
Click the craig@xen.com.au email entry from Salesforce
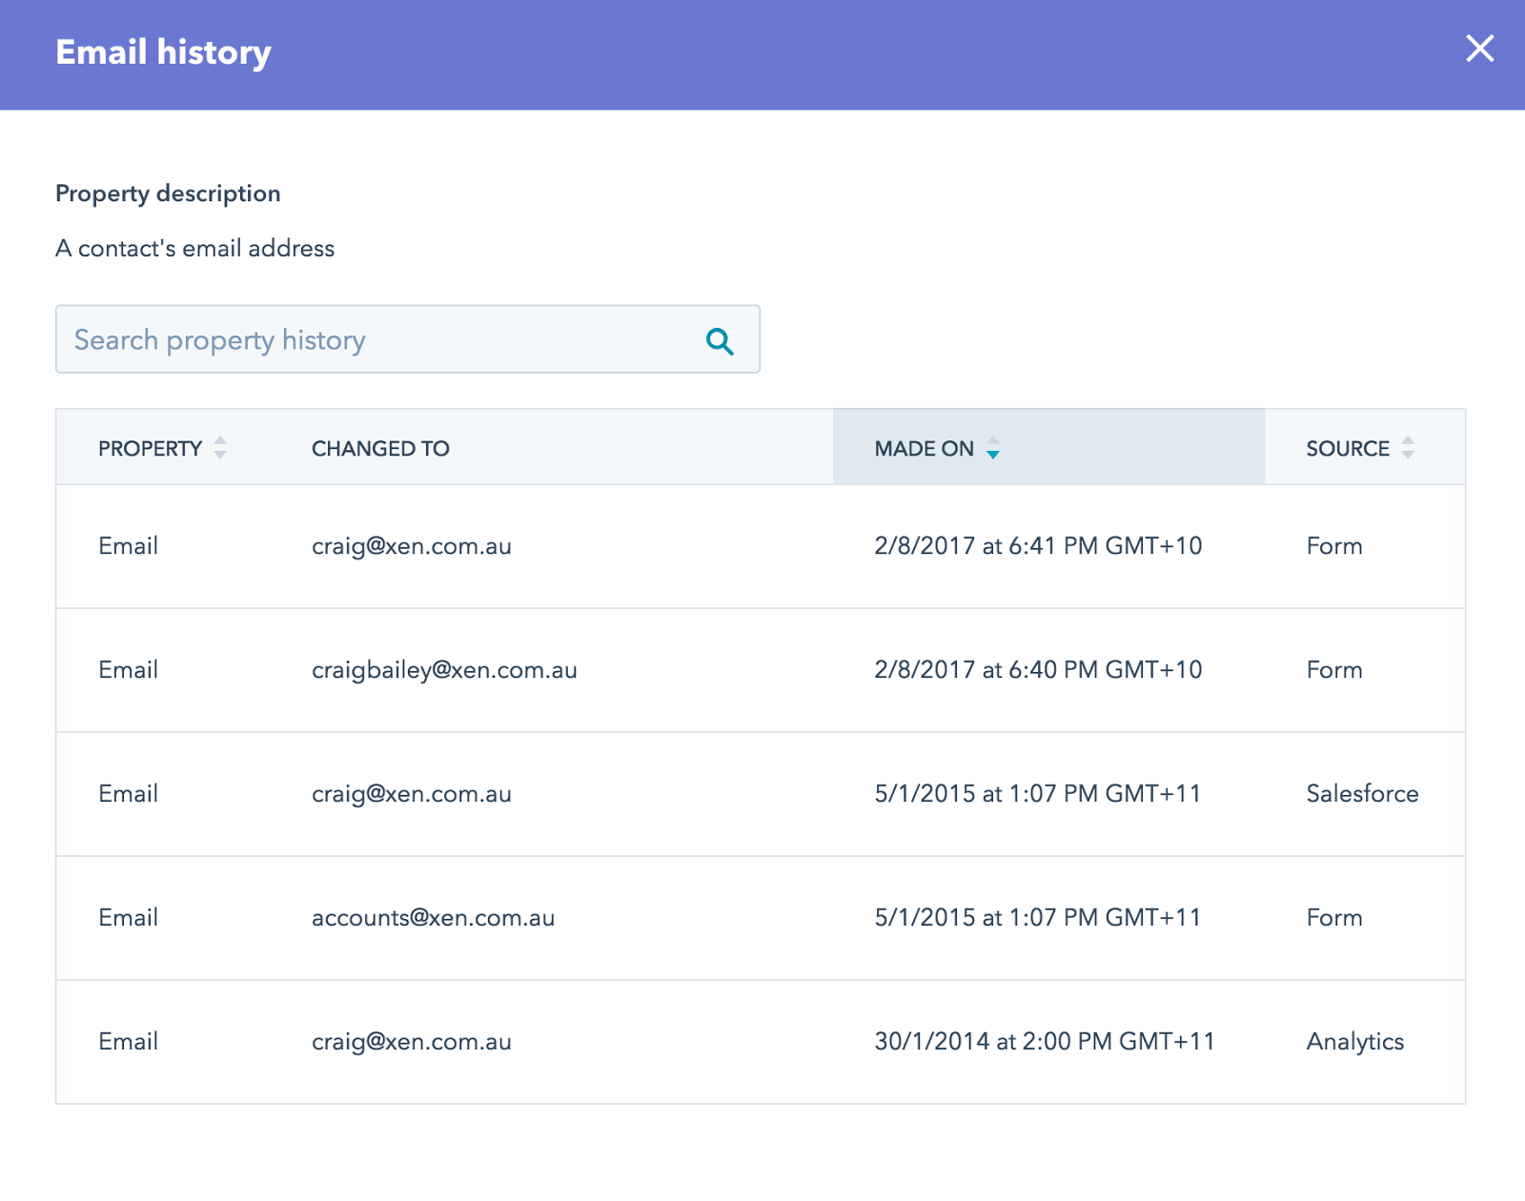[x=412, y=794]
